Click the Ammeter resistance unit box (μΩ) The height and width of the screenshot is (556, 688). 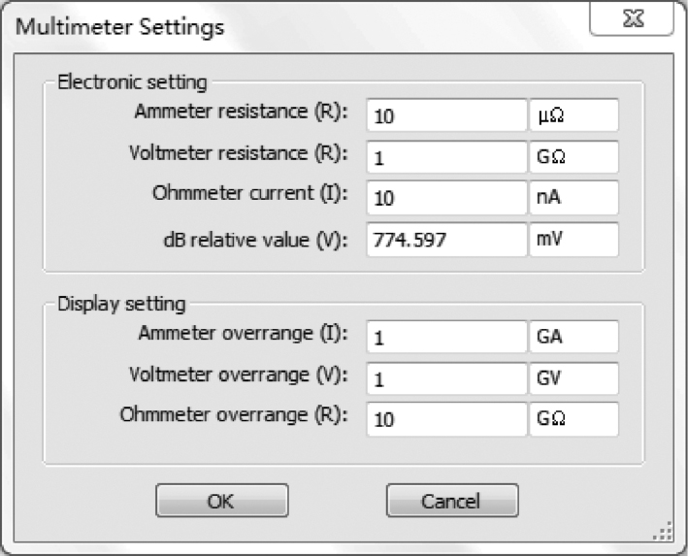tap(574, 114)
